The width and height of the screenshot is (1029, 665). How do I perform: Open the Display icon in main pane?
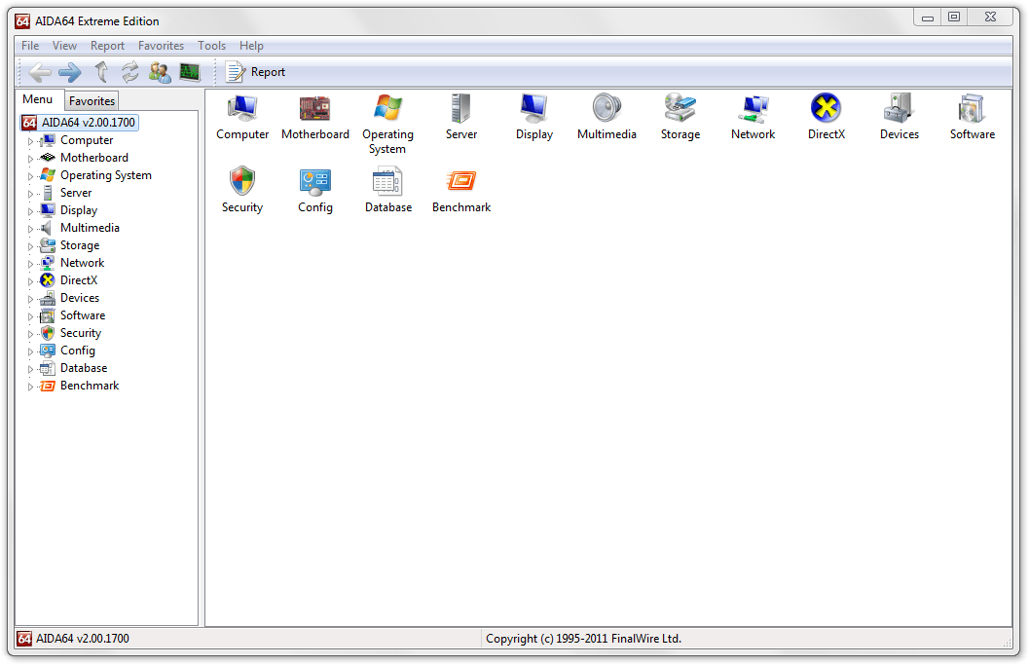click(x=533, y=108)
